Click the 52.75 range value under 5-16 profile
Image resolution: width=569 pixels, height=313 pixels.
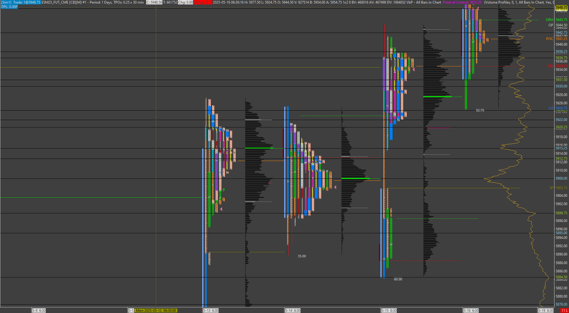click(x=480, y=110)
